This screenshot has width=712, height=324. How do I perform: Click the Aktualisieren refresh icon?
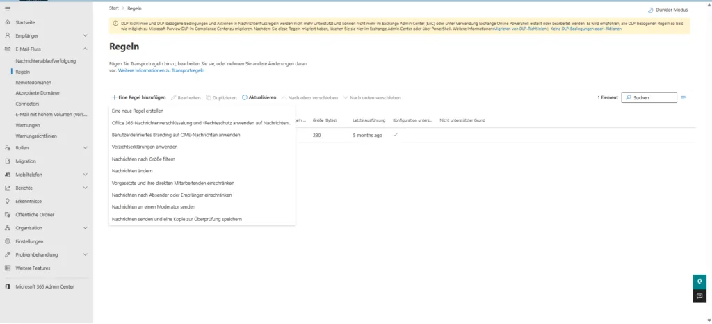click(245, 97)
